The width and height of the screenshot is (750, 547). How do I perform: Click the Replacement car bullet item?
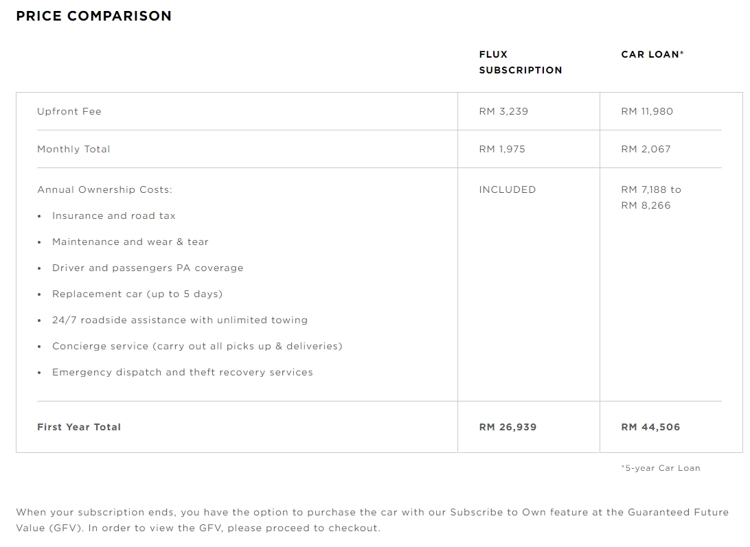(137, 294)
